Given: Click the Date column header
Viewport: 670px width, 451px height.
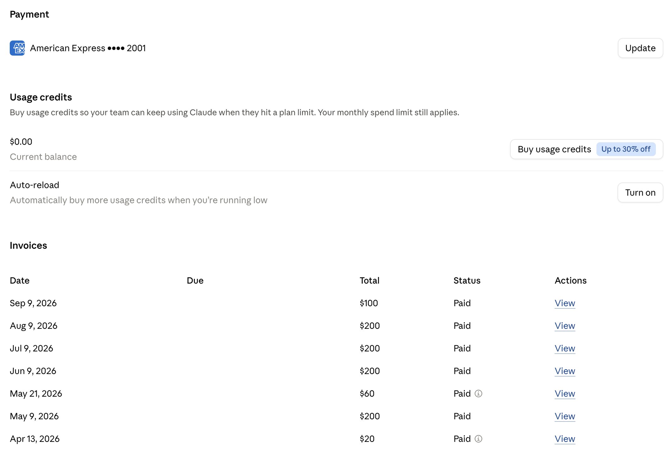Looking at the screenshot, I should [x=19, y=280].
